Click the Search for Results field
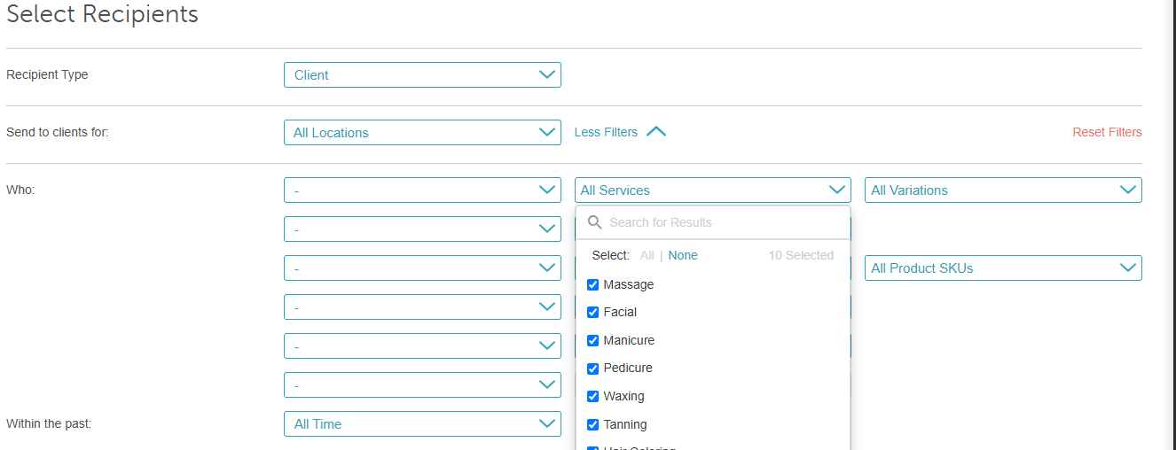The width and height of the screenshot is (1176, 450). click(713, 222)
